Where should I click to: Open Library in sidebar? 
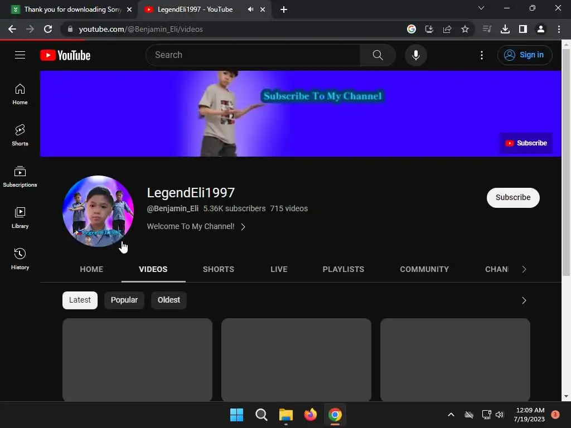tap(20, 218)
